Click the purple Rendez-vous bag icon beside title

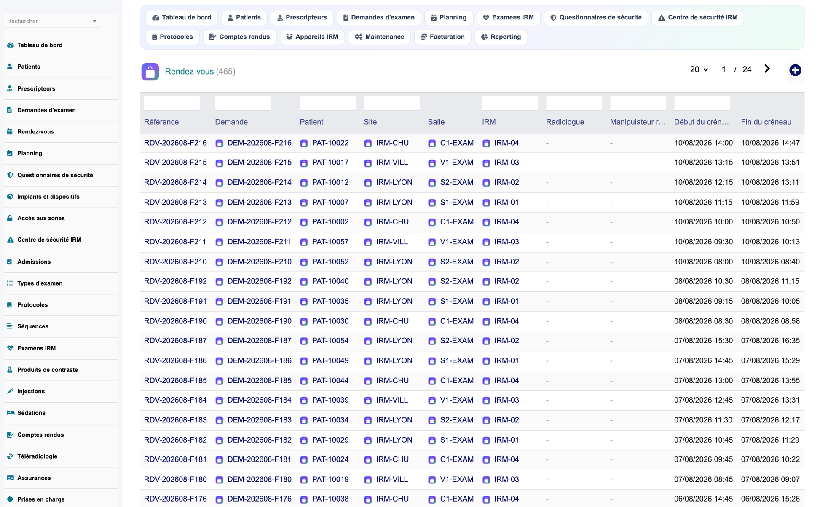(150, 72)
